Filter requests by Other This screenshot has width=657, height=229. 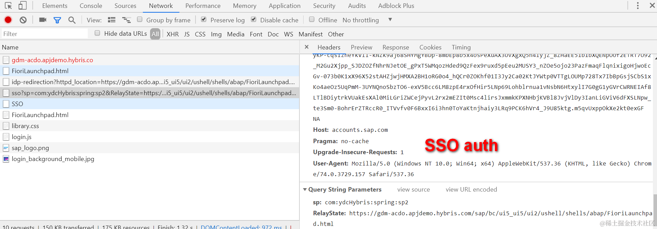[x=336, y=34]
